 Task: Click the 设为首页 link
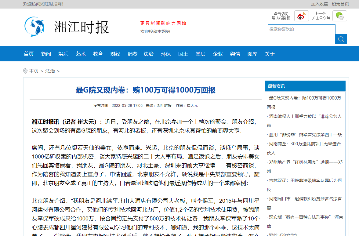[x=341, y=4]
